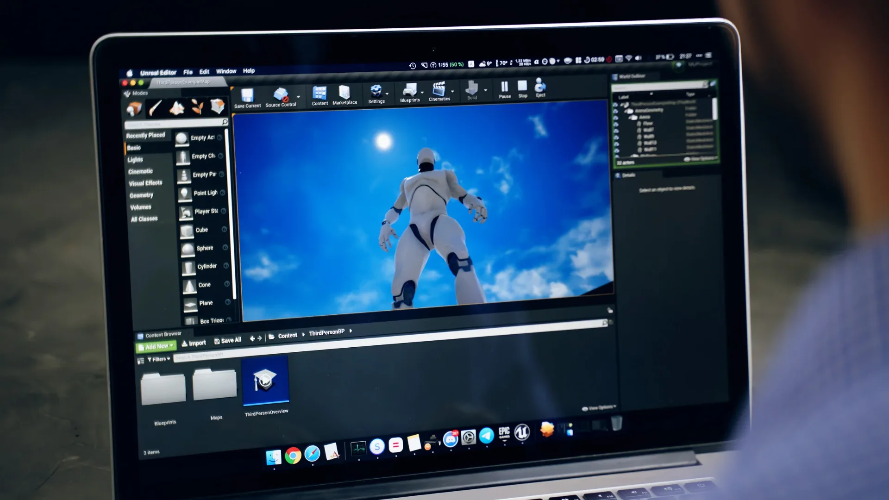Open Settings dropdown arrow
This screenshot has height=500, width=889.
click(x=387, y=94)
